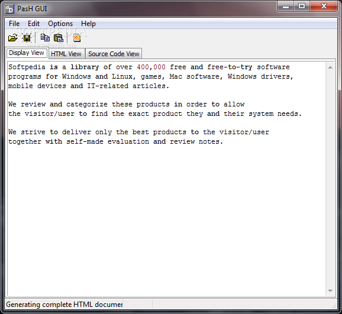The height and width of the screenshot is (314, 342).
Task: Click the red '400,000' number in text
Action: tap(151, 67)
